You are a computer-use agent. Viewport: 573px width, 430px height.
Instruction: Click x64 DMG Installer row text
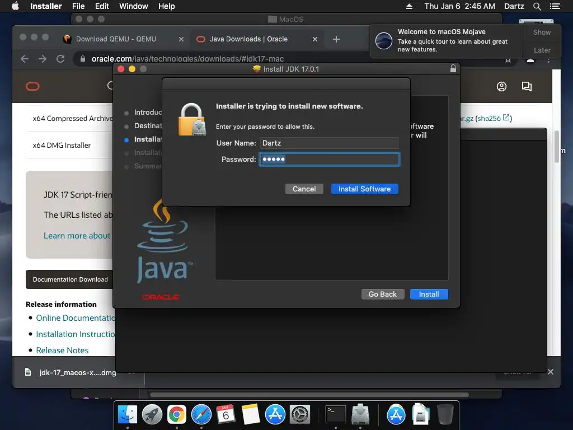(62, 145)
